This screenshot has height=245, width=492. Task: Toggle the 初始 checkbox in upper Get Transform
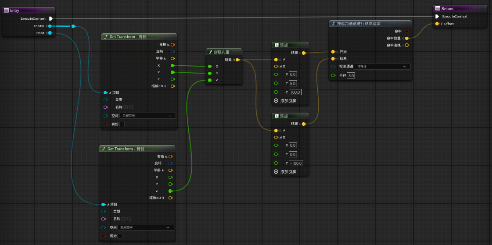[x=122, y=124]
